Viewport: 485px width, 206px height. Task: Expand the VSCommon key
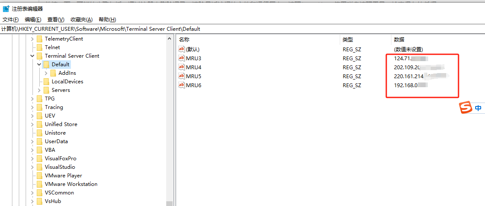32,193
